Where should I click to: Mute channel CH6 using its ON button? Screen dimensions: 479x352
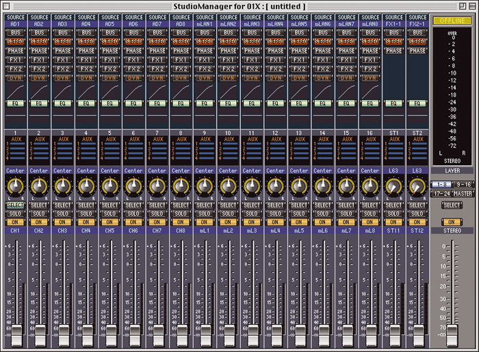(133, 222)
